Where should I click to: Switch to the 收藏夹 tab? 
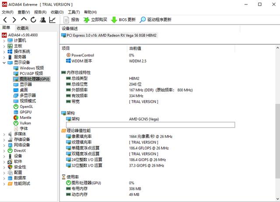point(23,28)
